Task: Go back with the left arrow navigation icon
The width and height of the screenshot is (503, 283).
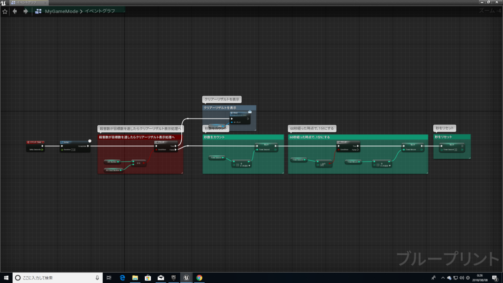Action: [x=15, y=11]
